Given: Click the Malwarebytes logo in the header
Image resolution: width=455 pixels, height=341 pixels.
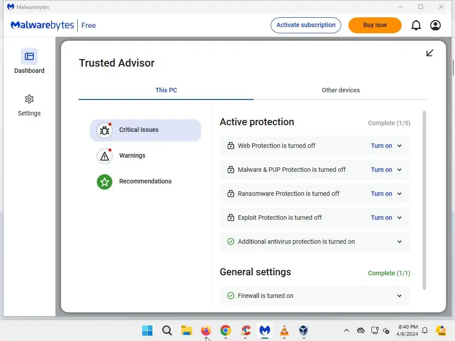Looking at the screenshot, I should click(x=42, y=25).
